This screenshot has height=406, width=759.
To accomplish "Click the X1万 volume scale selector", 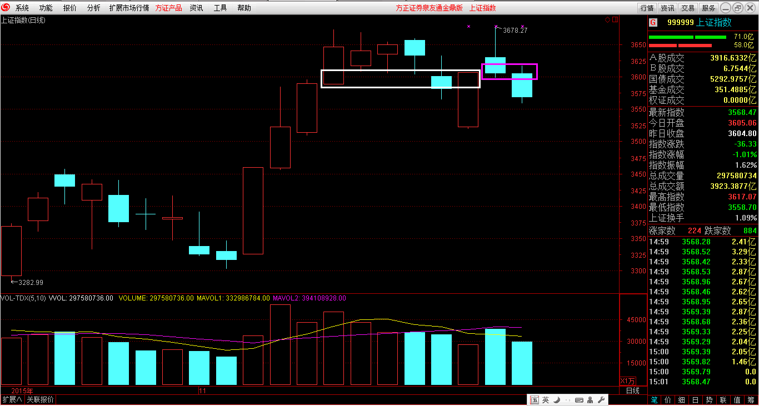I will tap(627, 381).
